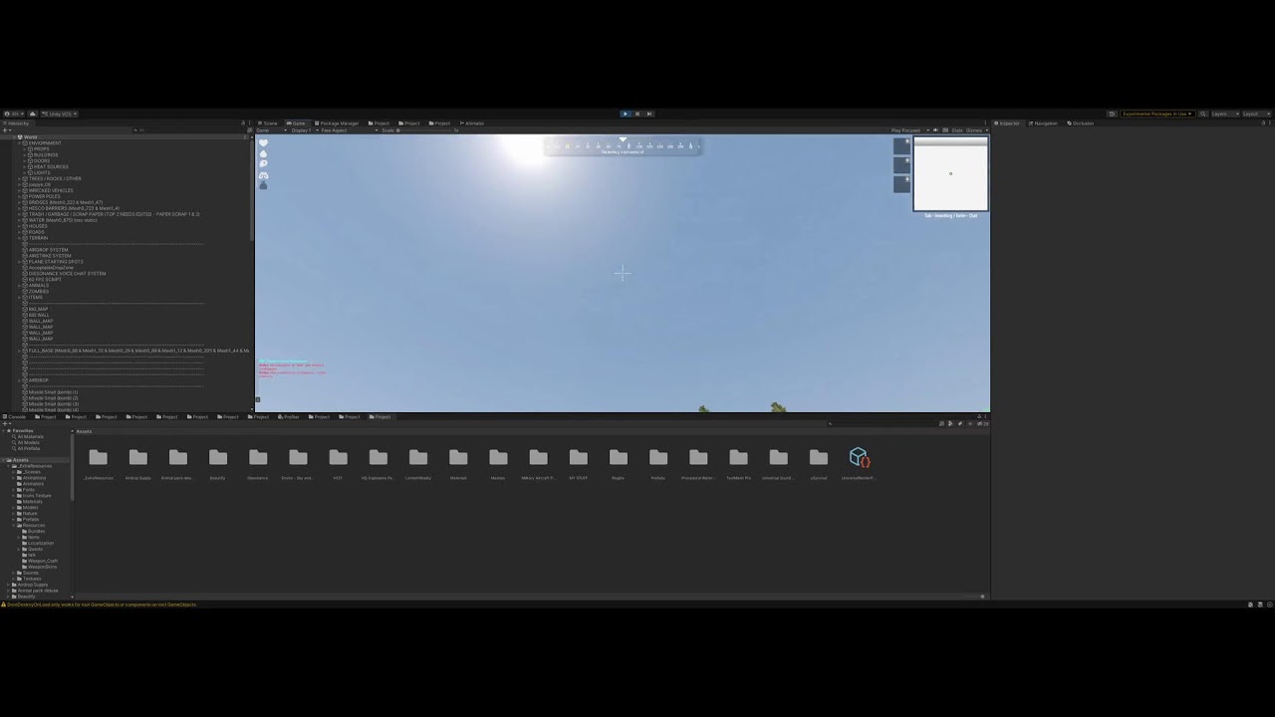Image resolution: width=1275 pixels, height=717 pixels.
Task: Open the account dropdown in the toolbar
Action: (x=13, y=114)
